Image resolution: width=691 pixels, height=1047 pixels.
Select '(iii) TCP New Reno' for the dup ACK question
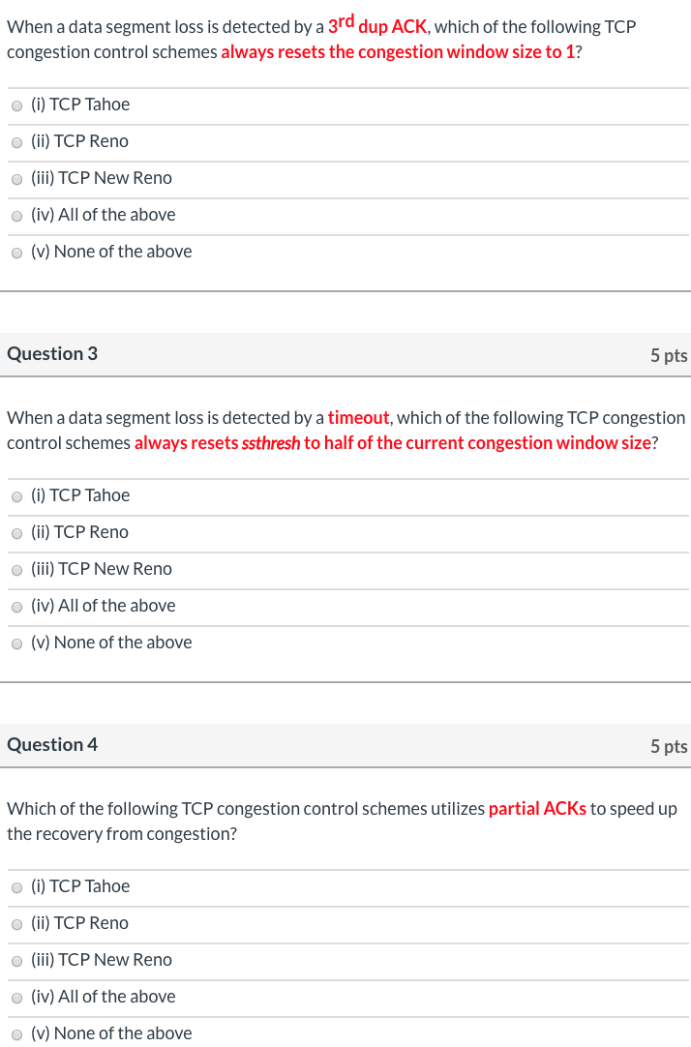pyautogui.click(x=16, y=179)
